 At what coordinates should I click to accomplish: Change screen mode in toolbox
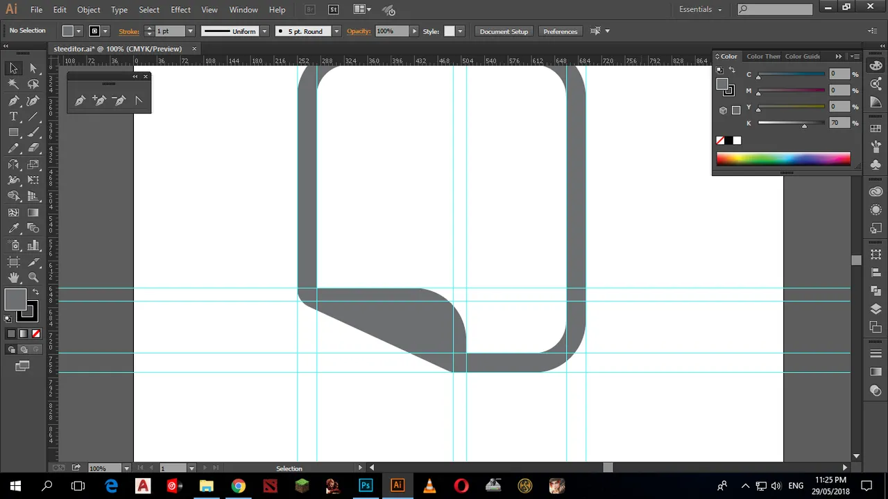click(x=22, y=366)
